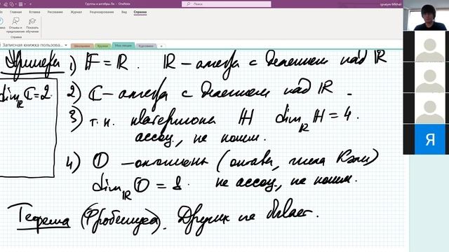Select the presenter's webcam video thumbnail
Screen dimensions: 449x252
(x=426, y=15)
